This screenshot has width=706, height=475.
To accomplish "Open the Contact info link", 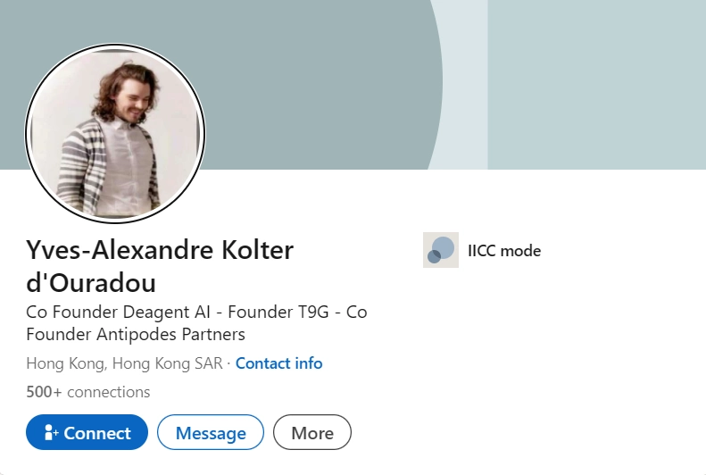I will (x=278, y=363).
